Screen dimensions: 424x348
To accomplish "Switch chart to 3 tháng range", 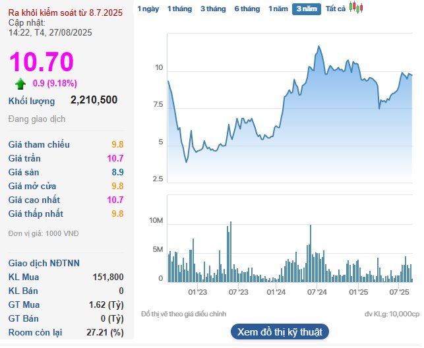I will point(213,9).
